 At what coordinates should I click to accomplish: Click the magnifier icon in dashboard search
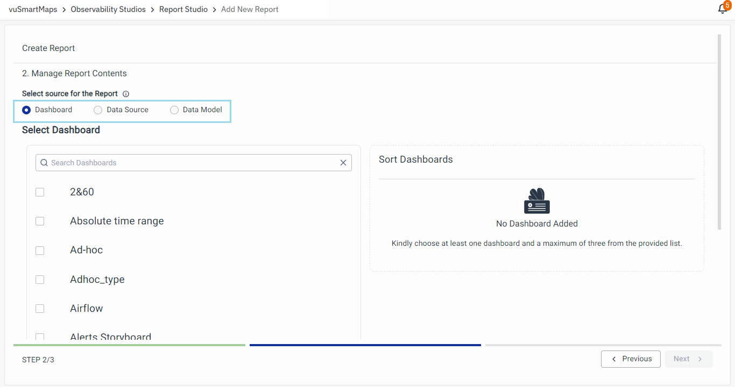(44, 163)
